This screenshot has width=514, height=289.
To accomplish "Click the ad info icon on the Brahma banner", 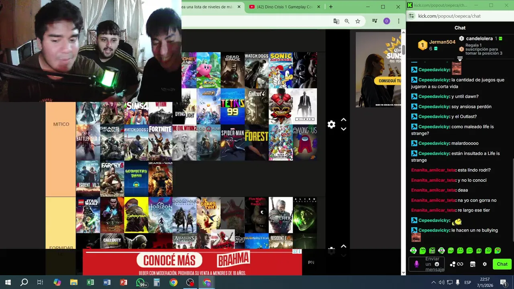I will (x=294, y=252).
